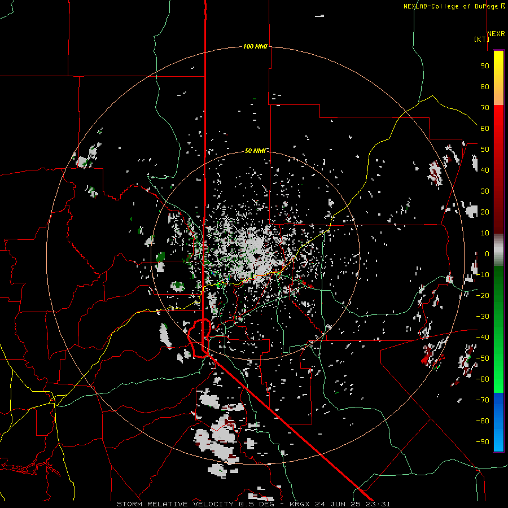
Task: Click the NEXR label above color bar
Action: tap(496, 34)
